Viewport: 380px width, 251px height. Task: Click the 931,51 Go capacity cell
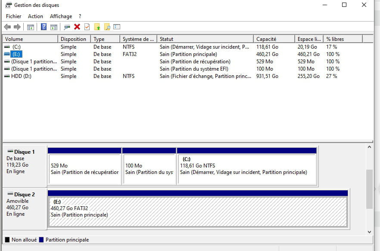coord(267,76)
